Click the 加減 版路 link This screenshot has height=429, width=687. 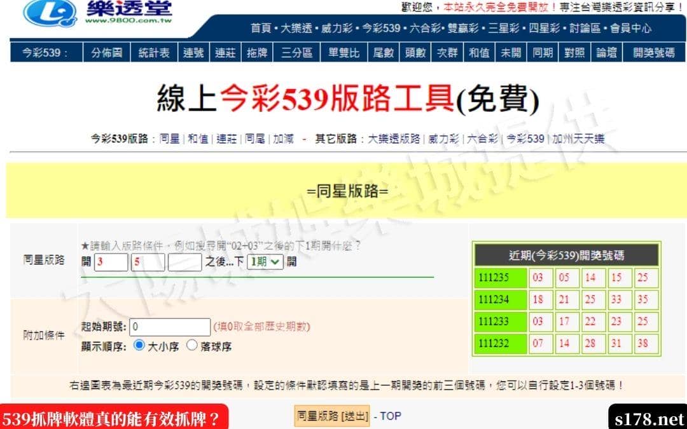pos(283,139)
